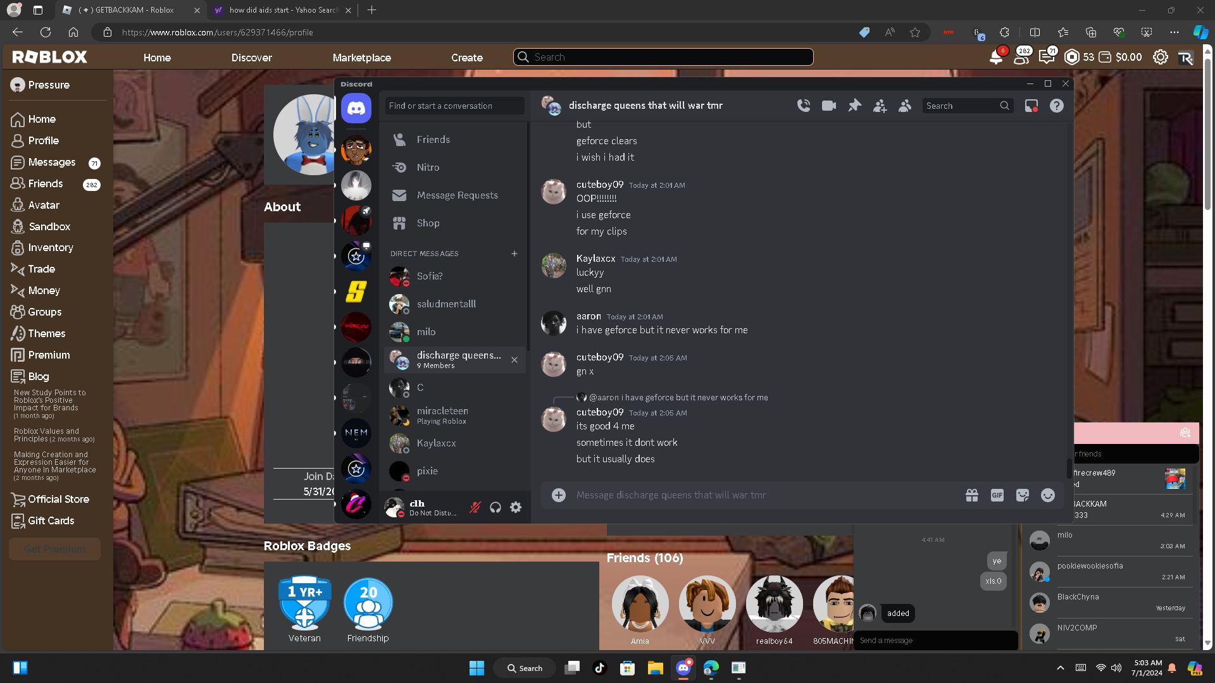Open the Windows Start button
The image size is (1215, 683).
pos(477,668)
